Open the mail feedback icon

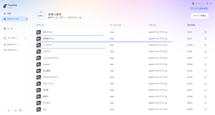20,110
